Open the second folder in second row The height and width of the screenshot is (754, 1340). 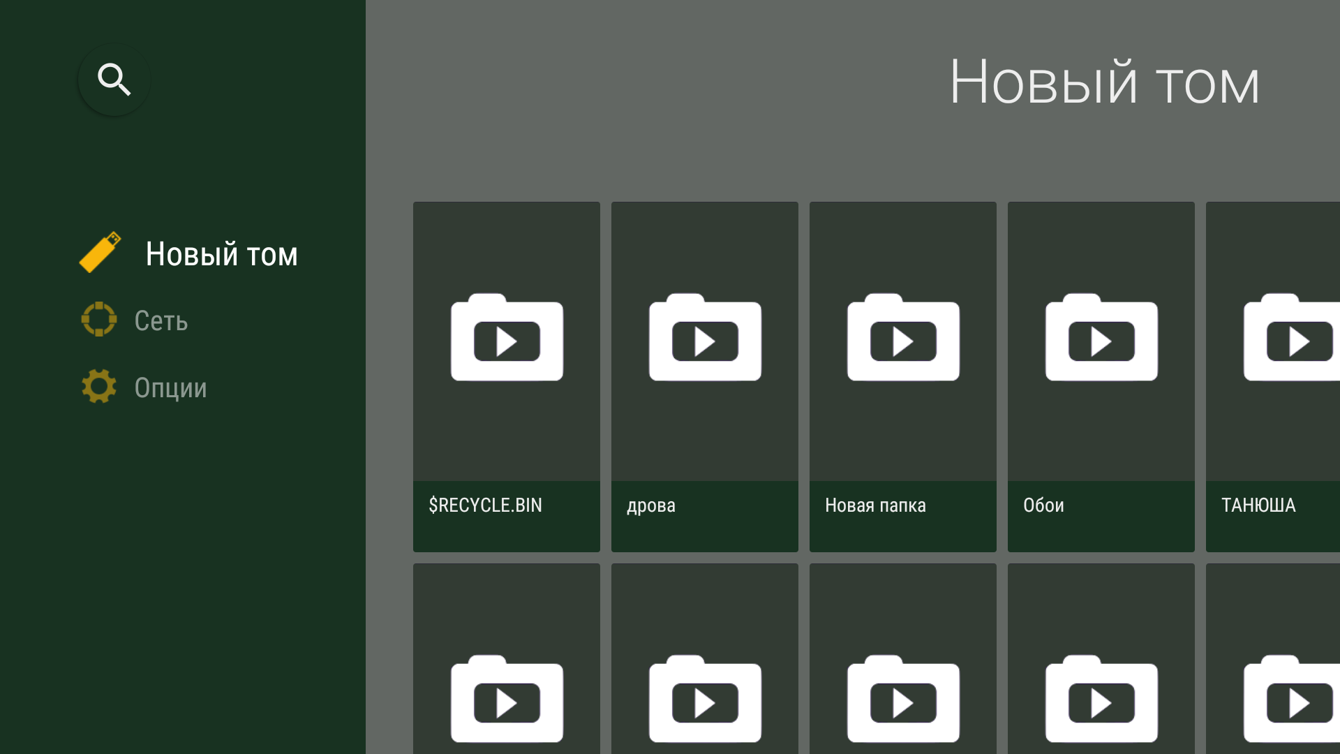click(705, 698)
